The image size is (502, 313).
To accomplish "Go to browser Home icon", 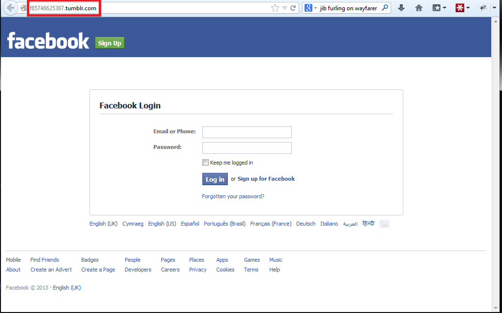I will point(419,8).
